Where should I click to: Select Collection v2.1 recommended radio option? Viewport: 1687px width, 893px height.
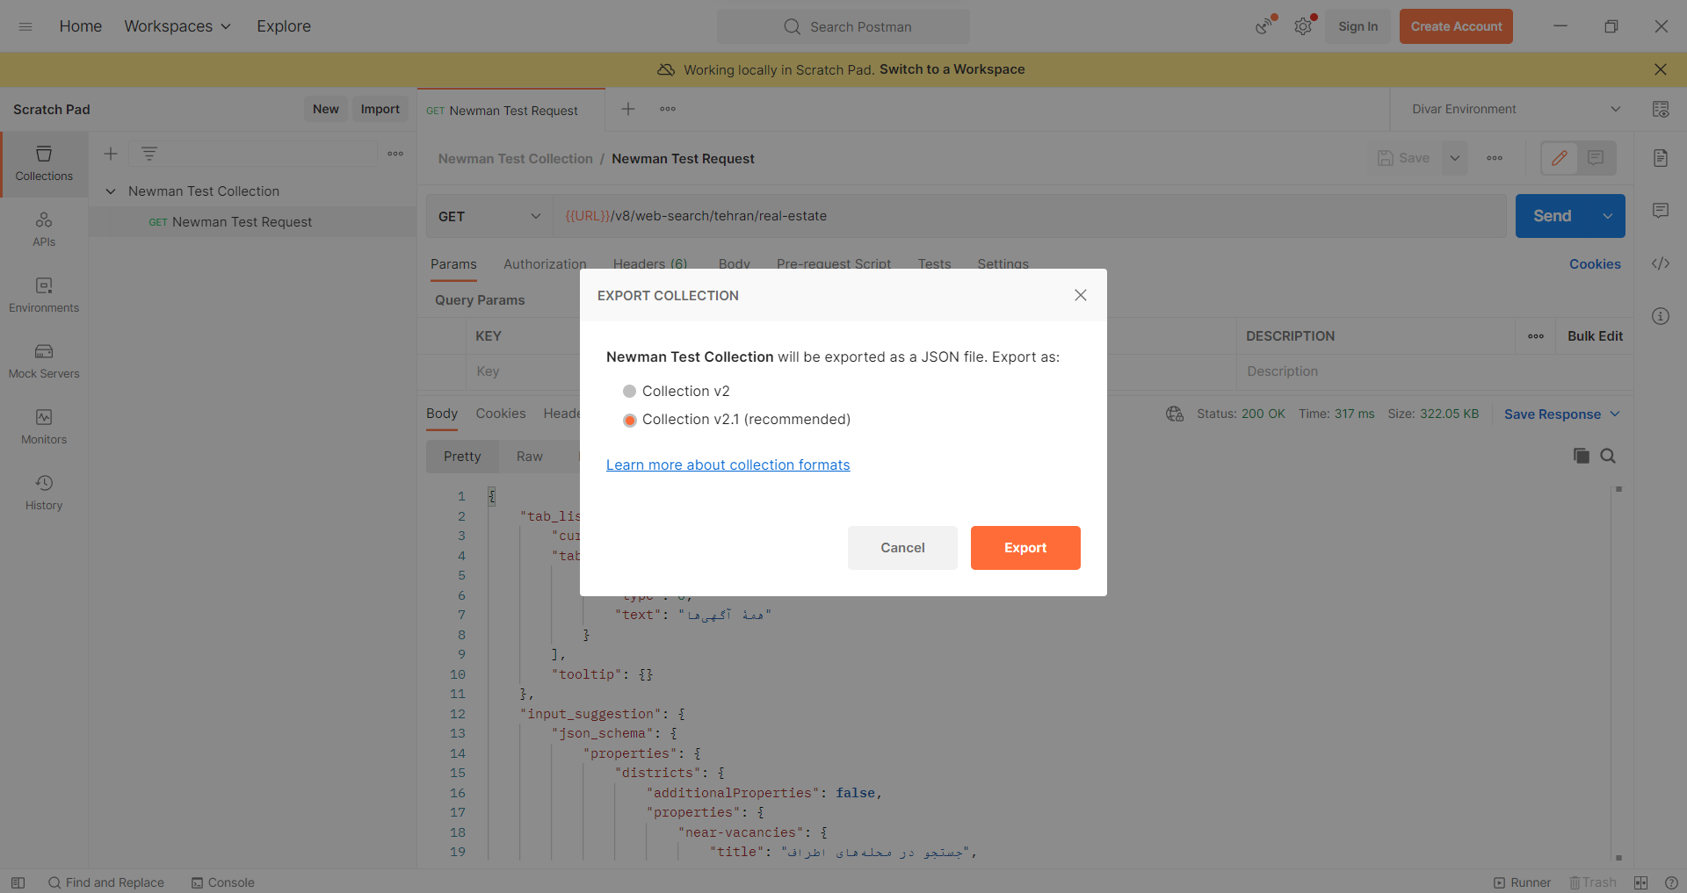tap(629, 420)
